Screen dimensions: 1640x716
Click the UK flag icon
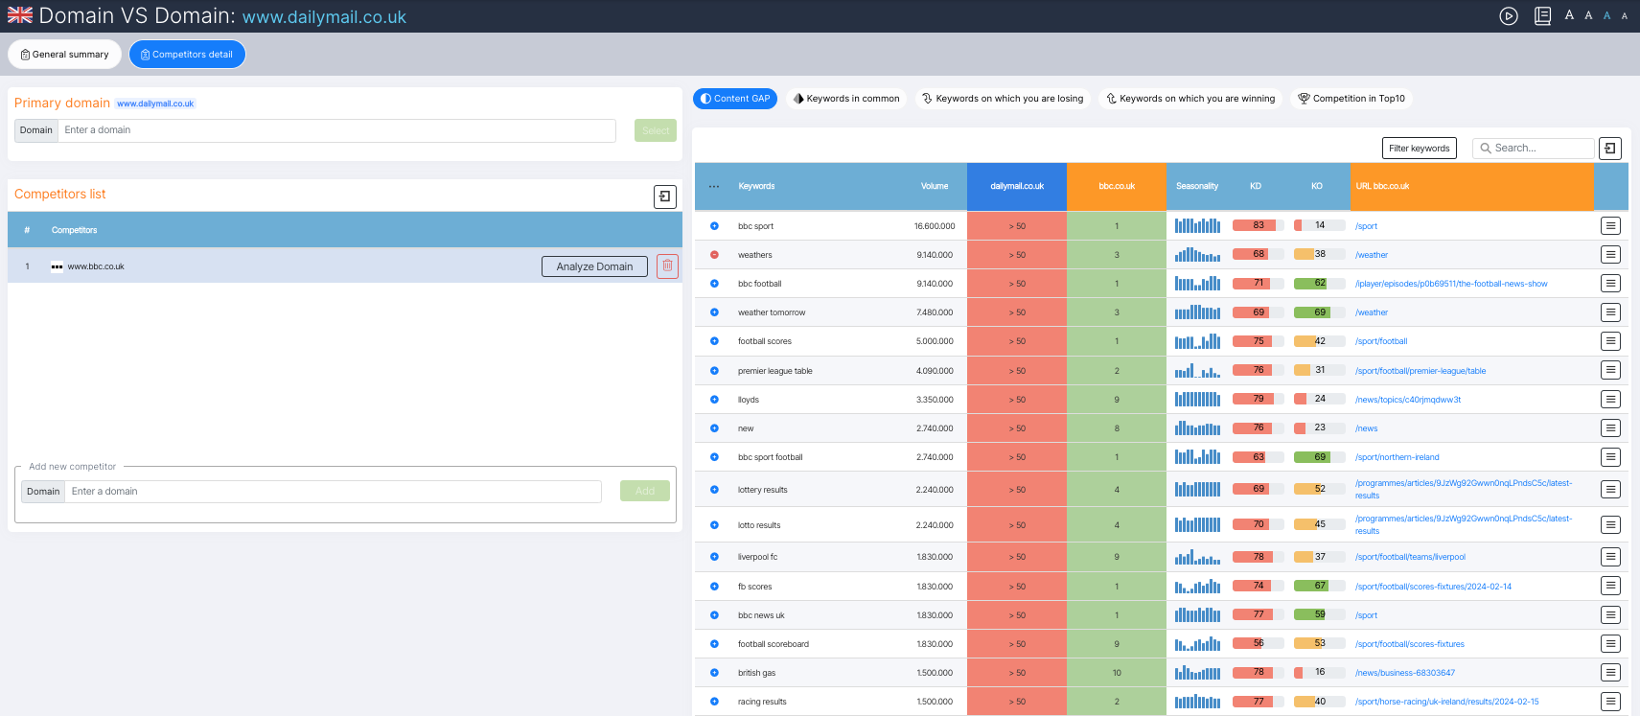20,15
